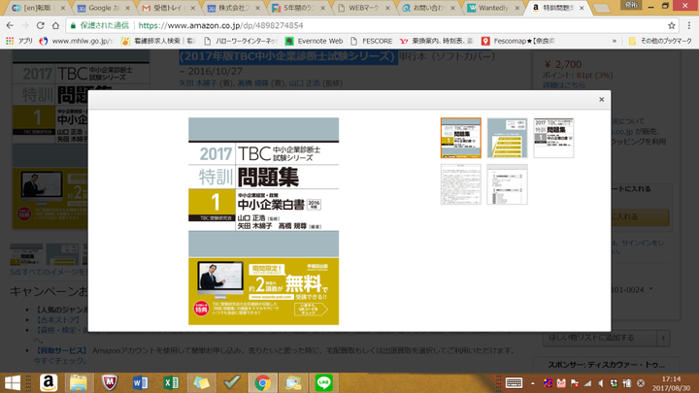This screenshot has width=699, height=393.
Task: Switch to the お問い合わせ tab
Action: tap(428, 8)
